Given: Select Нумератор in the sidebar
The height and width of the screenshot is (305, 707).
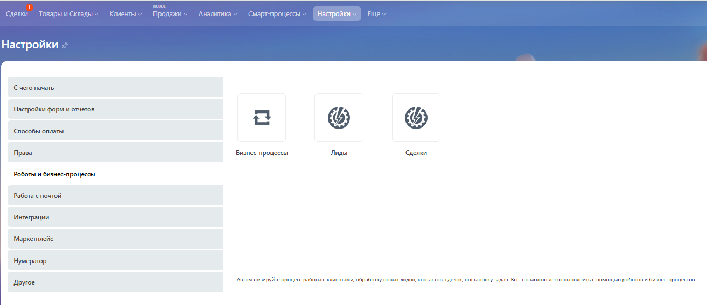Looking at the screenshot, I should point(115,261).
